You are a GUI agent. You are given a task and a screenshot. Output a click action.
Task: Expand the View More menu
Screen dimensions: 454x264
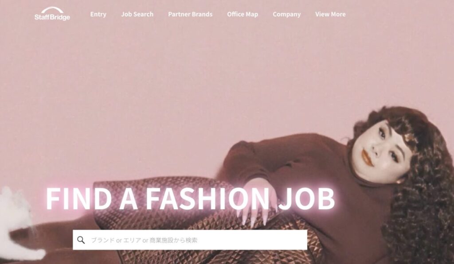tap(330, 14)
